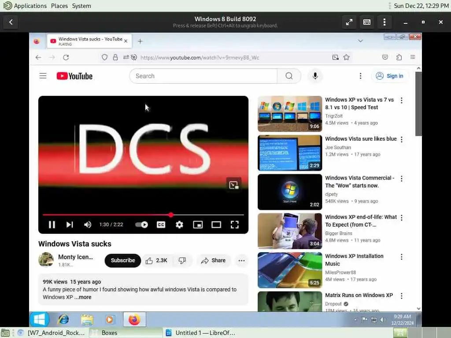The width and height of the screenshot is (451, 338).
Task: Open Windows XP Installation Music thumbnail
Action: pos(290,270)
